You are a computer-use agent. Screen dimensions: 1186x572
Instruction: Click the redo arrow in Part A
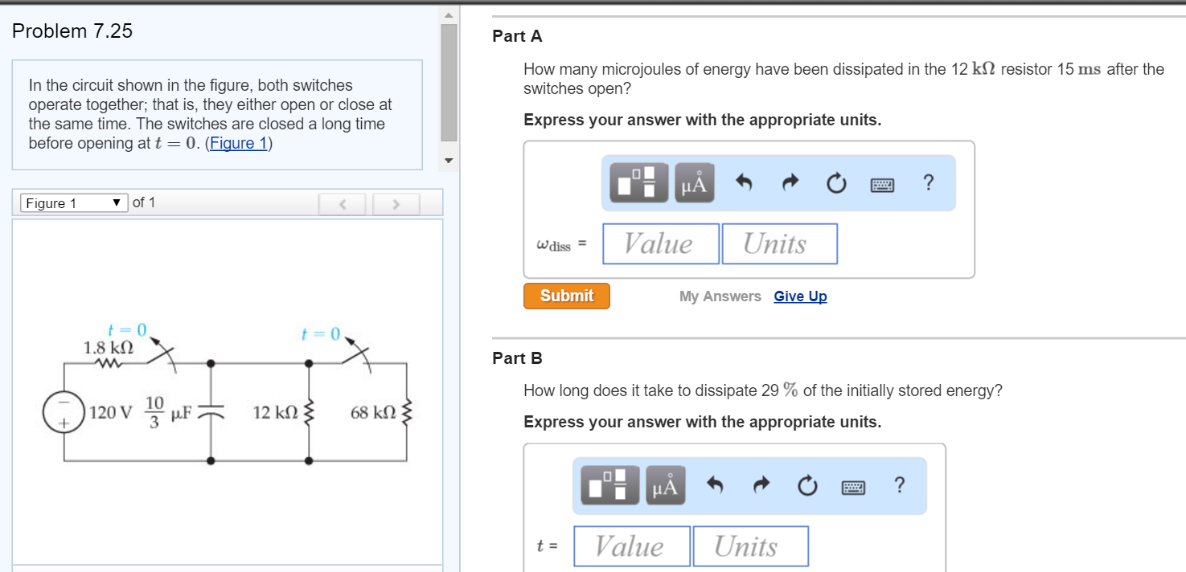[790, 184]
